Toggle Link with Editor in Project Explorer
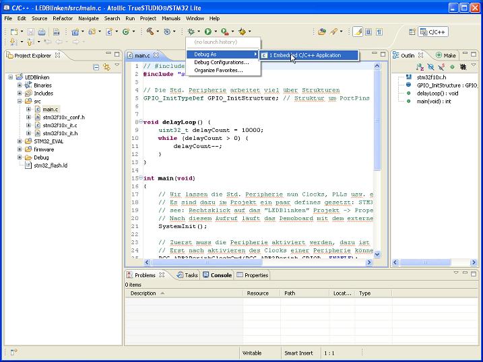This screenshot has height=362, width=483. coord(107,67)
